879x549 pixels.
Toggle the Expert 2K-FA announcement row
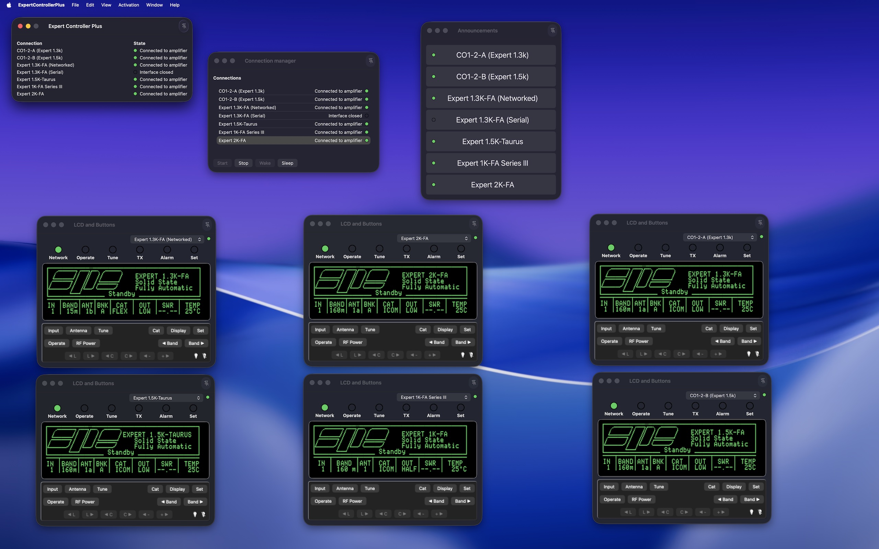pos(491,185)
